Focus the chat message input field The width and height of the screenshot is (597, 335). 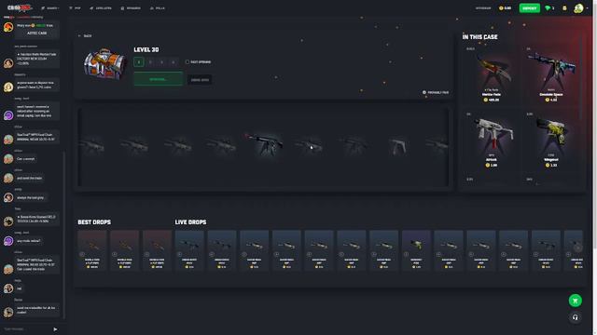(x=27, y=328)
